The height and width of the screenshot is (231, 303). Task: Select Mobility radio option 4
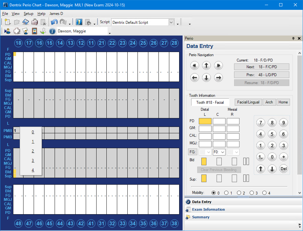(x=264, y=193)
